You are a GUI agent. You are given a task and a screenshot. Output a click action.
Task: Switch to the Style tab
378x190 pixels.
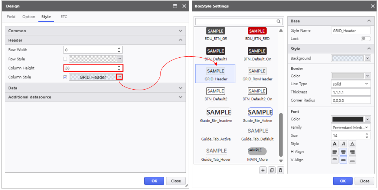coord(46,16)
